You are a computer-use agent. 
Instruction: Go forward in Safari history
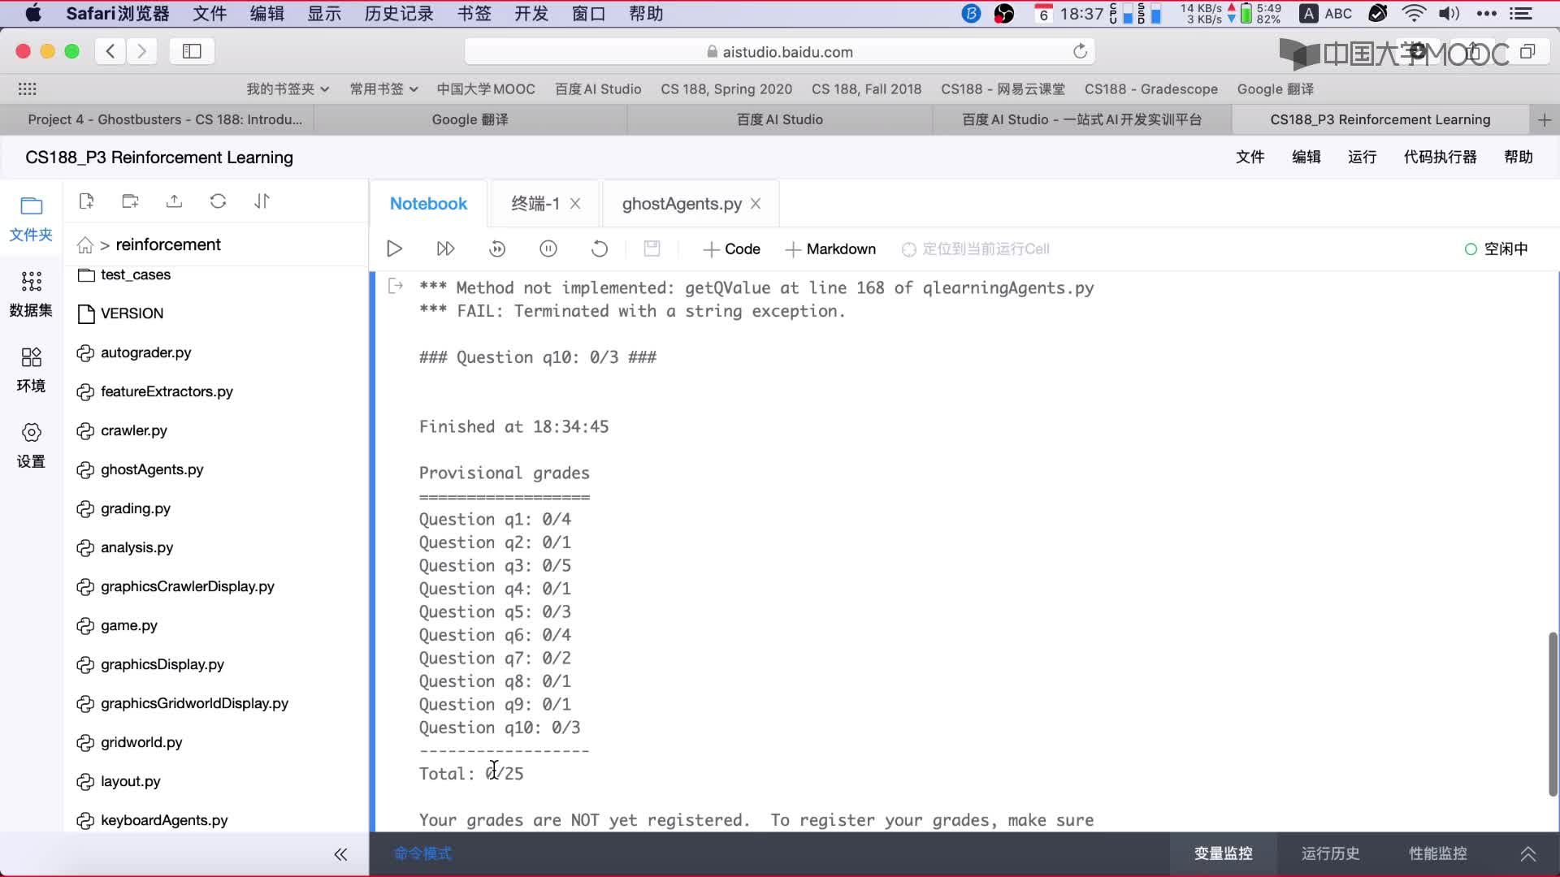[141, 51]
